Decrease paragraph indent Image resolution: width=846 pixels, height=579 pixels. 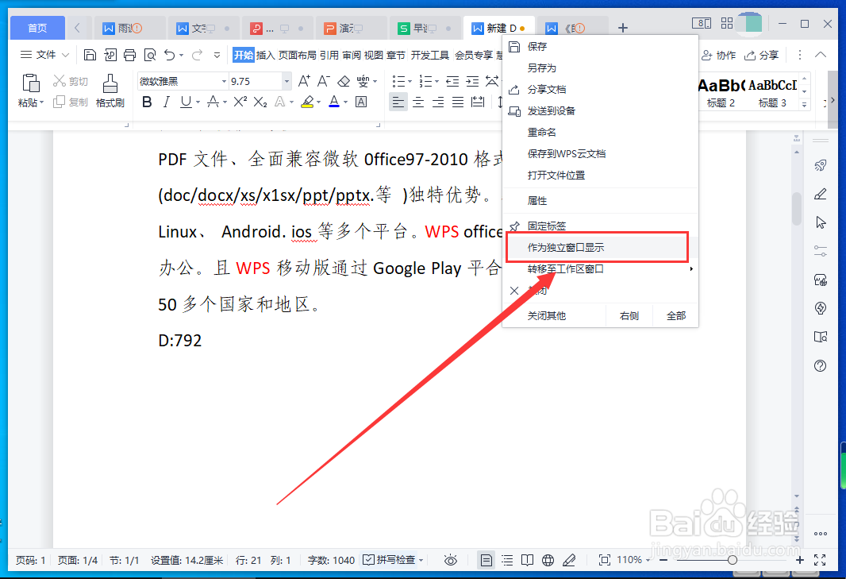tap(452, 81)
